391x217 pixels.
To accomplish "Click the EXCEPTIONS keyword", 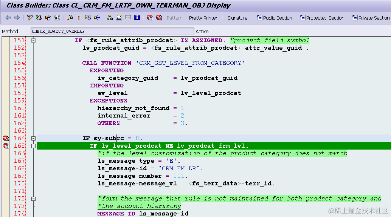I will click(109, 101).
